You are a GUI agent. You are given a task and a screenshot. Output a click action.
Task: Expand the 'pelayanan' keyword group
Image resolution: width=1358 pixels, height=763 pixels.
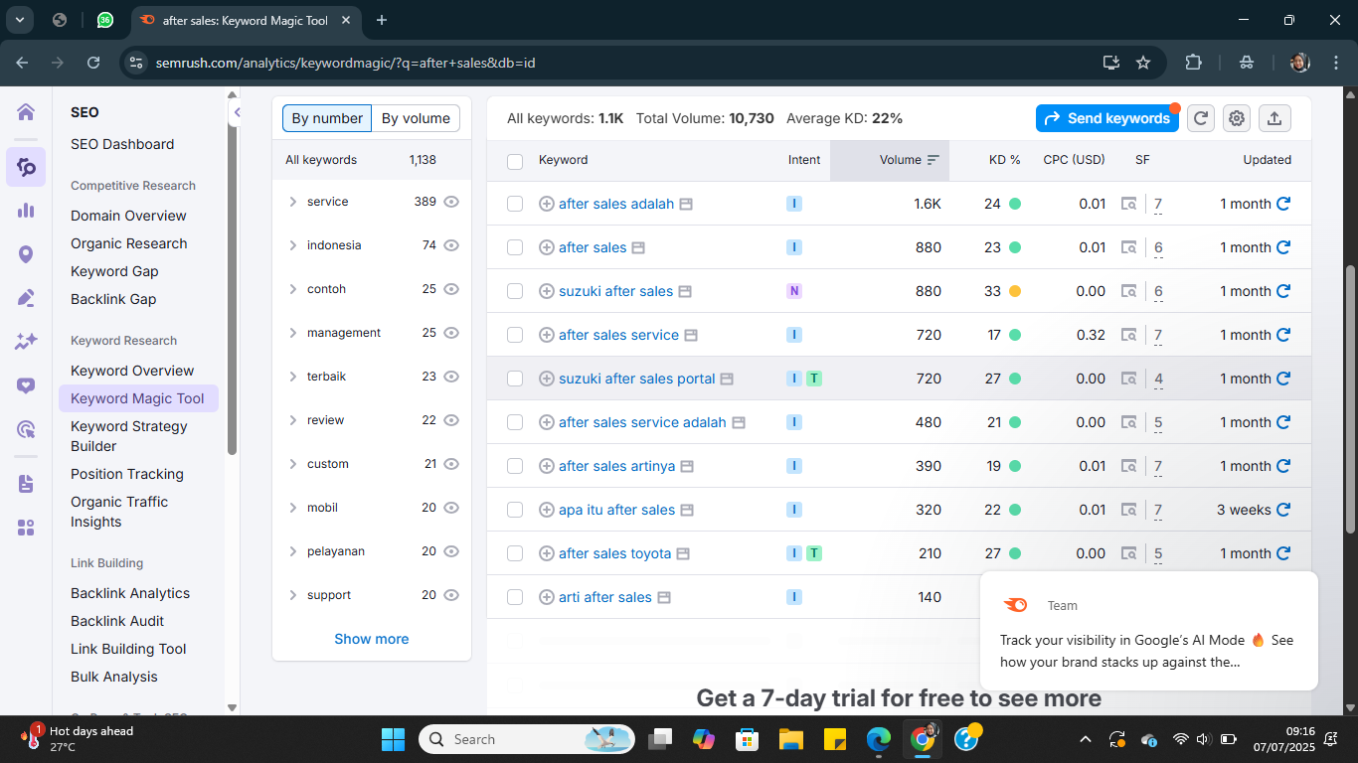[292, 551]
